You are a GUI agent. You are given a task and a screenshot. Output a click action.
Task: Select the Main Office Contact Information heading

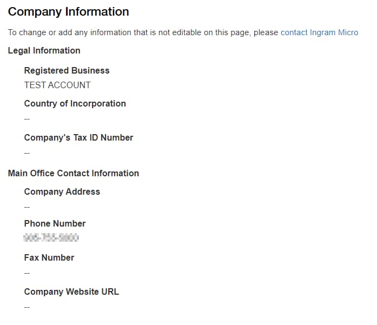click(x=74, y=173)
